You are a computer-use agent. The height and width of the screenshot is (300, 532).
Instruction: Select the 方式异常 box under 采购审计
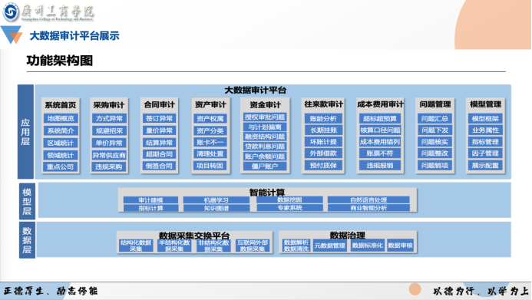109,118
